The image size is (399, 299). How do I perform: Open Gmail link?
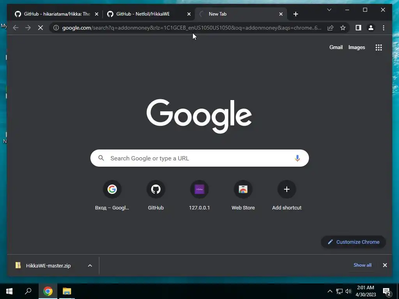click(336, 47)
